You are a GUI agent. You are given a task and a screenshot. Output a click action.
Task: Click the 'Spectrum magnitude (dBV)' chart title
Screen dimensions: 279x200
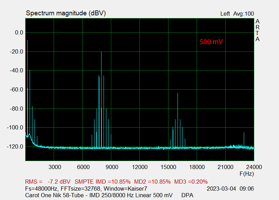66,13
